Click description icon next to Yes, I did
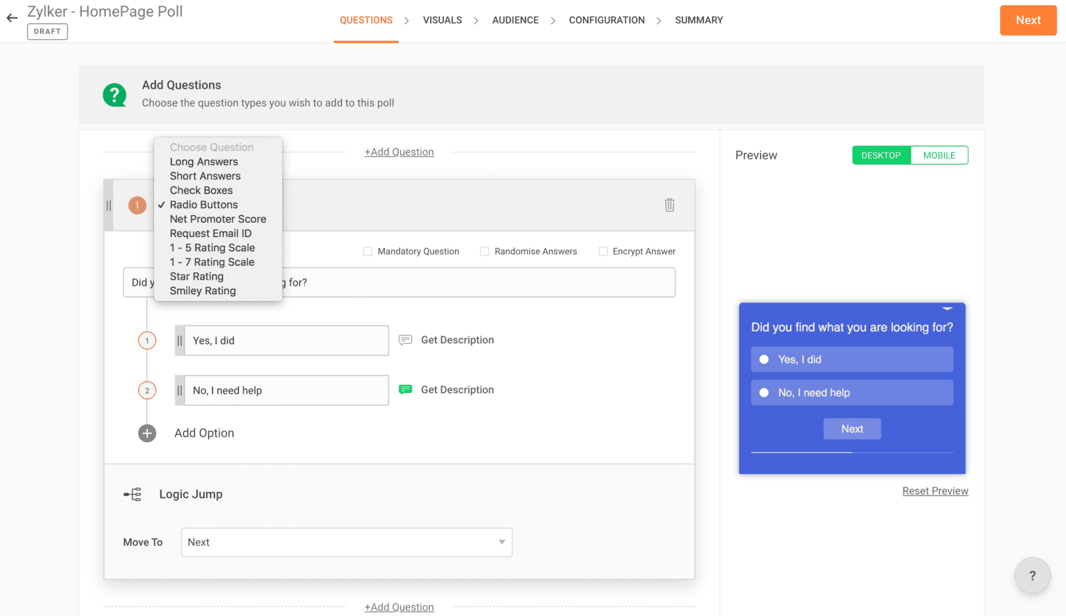This screenshot has width=1066, height=616. coord(405,340)
